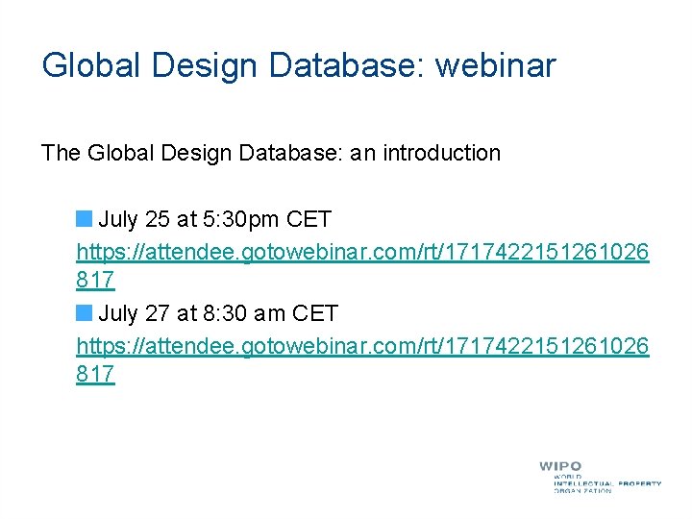This screenshot has width=692, height=519.
Task: Click the title 'Global Design Database: webinar'
Action: (299, 65)
